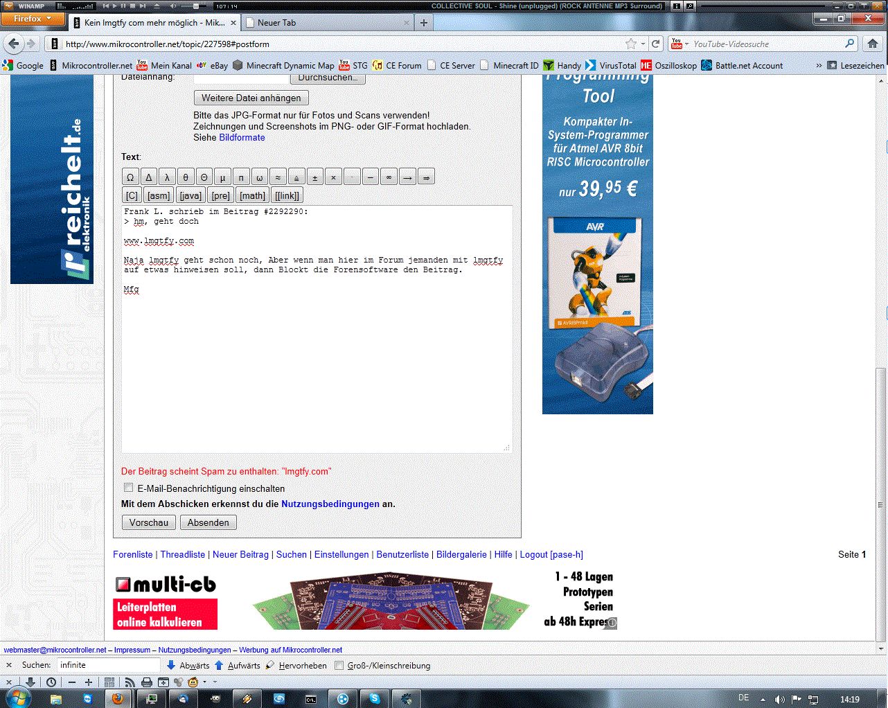Click into the post text area
Screen dimensions: 888x708
317,329
